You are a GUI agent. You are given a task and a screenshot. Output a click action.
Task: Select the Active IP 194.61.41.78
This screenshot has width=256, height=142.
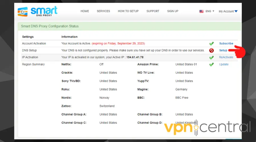tap(135, 57)
